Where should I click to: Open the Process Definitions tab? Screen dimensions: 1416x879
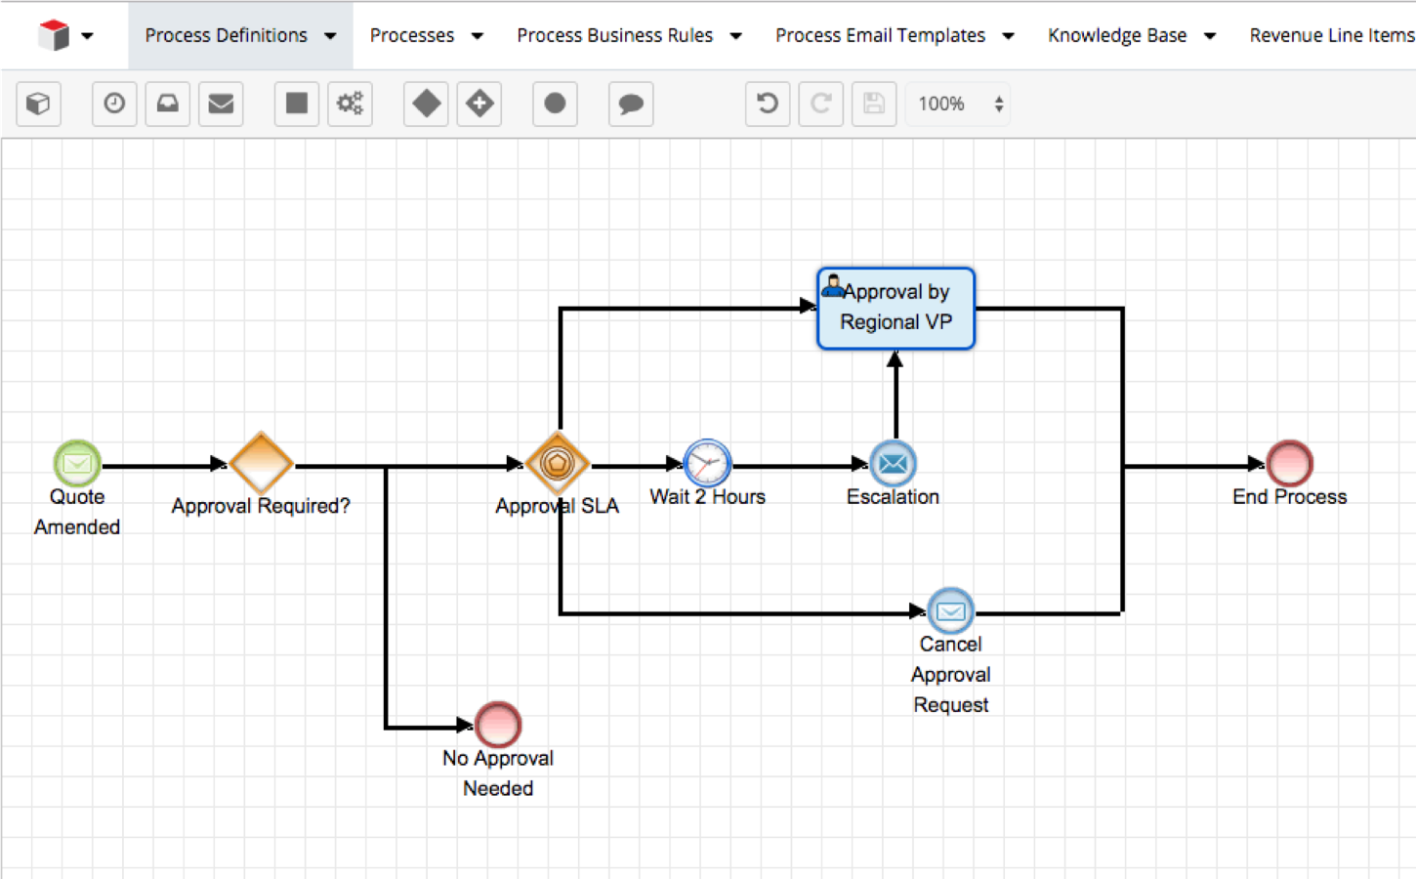point(226,35)
